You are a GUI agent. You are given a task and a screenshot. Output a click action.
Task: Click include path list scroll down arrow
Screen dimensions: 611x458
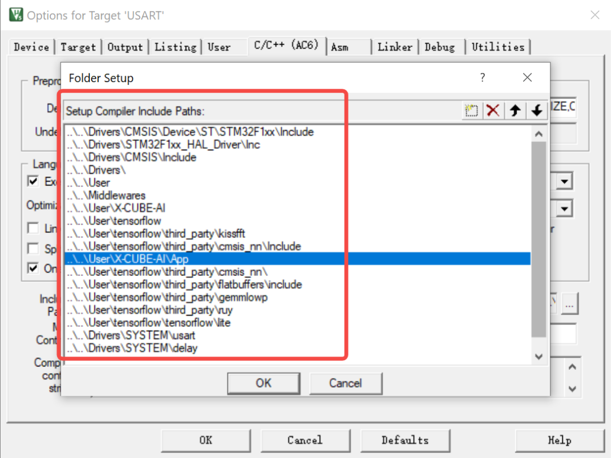click(539, 356)
